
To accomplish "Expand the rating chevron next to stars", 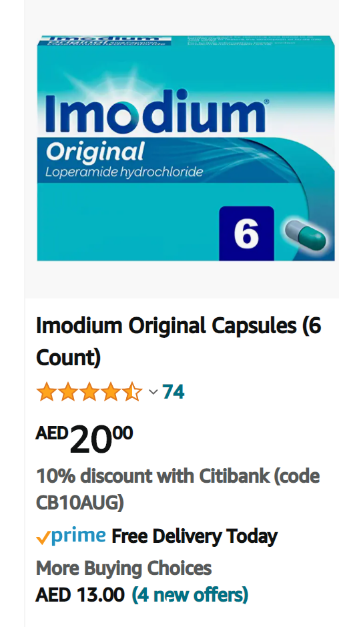I will pos(153,392).
